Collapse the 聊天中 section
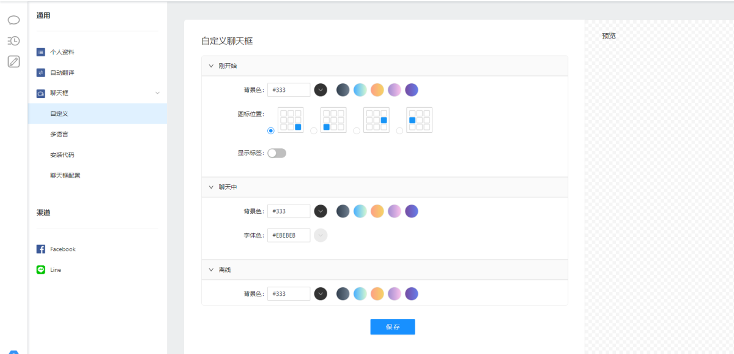 coord(211,187)
